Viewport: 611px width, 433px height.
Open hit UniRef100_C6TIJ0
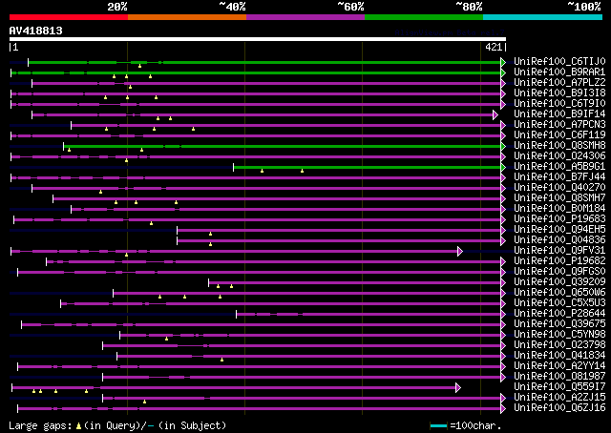click(x=559, y=62)
